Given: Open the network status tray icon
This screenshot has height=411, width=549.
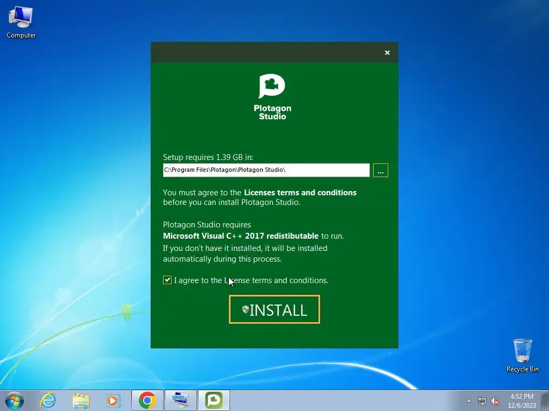Looking at the screenshot, I should [482, 401].
